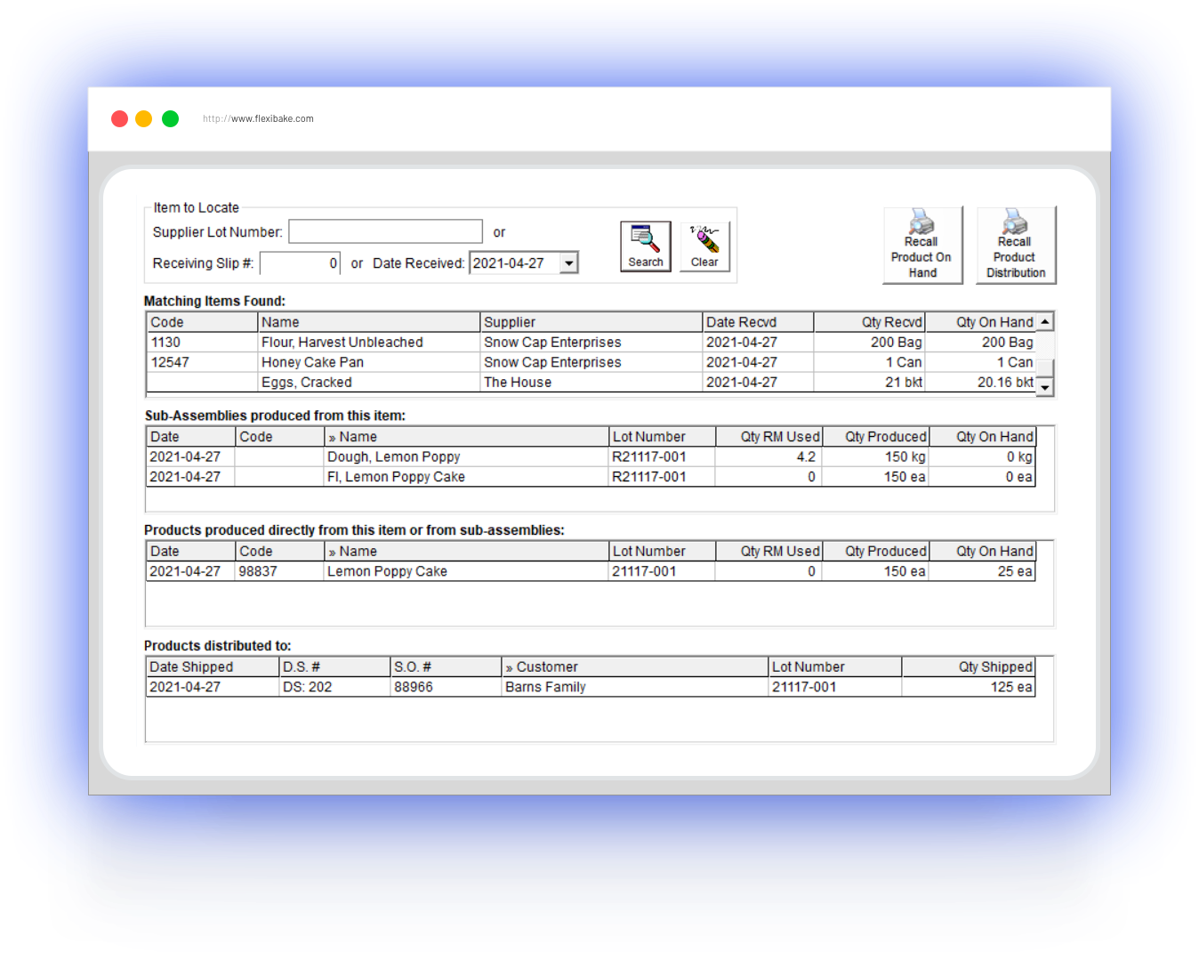Click Recall Product Distribution printer button
Screen dimensions: 1199x977
pos(1016,246)
